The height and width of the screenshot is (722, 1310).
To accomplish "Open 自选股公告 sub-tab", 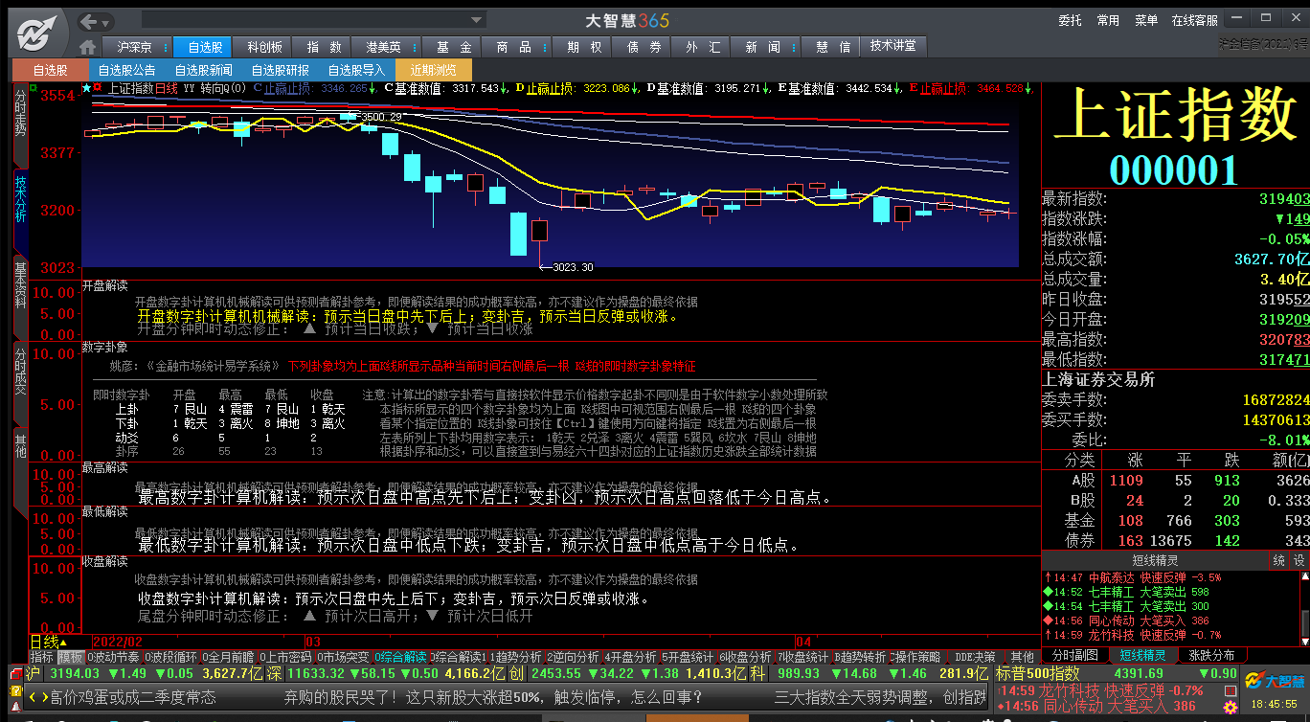I will click(x=126, y=70).
